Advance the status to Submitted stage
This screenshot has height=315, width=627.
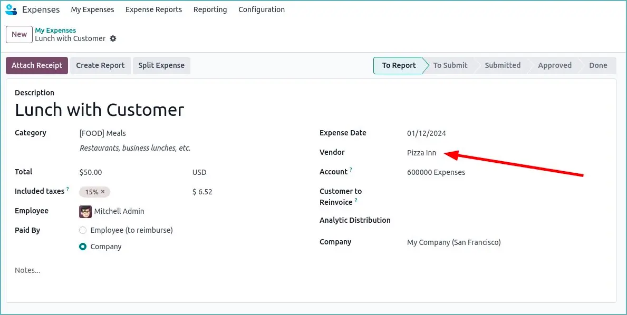click(x=502, y=65)
